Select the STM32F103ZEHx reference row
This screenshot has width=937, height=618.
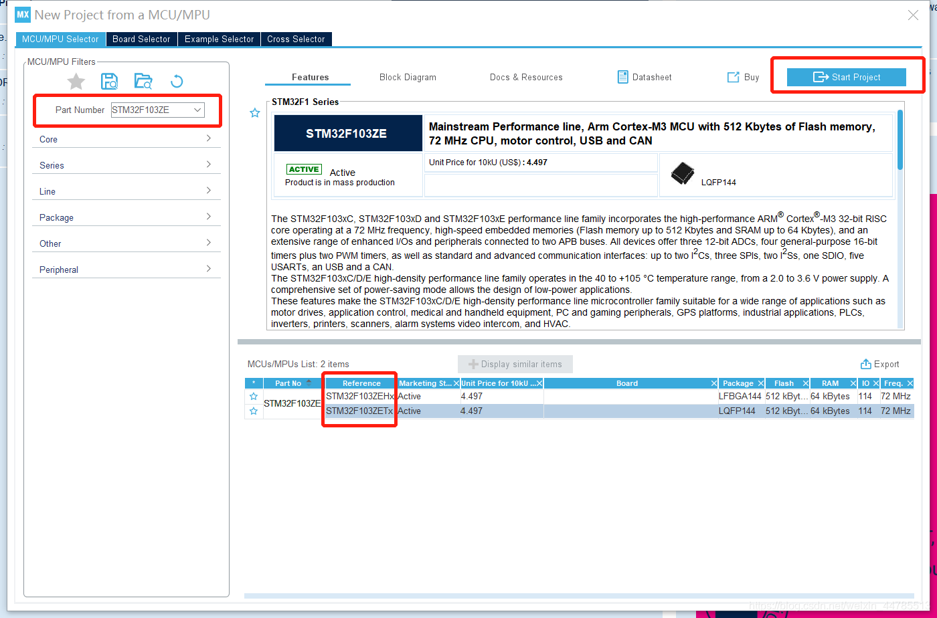[360, 397]
